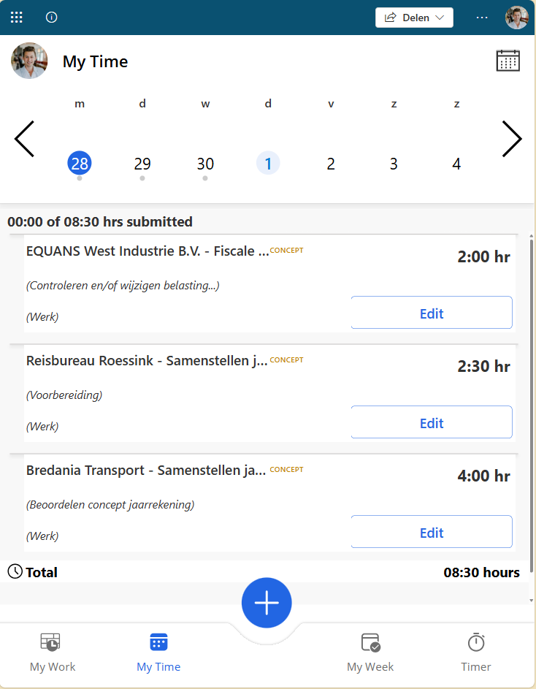This screenshot has height=689, width=536.
Task: Switch to the My Work tab
Action: coord(53,653)
